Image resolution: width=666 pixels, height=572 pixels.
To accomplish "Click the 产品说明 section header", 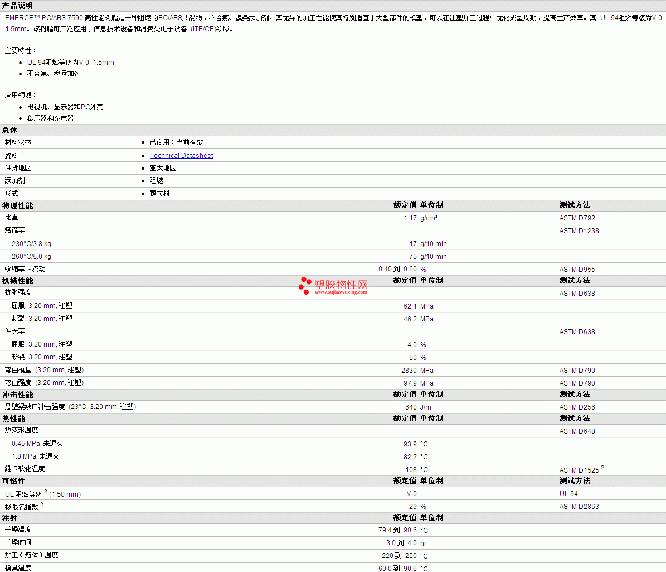I will pyautogui.click(x=17, y=6).
